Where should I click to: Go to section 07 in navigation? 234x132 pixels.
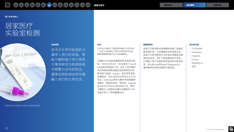(55, 5)
